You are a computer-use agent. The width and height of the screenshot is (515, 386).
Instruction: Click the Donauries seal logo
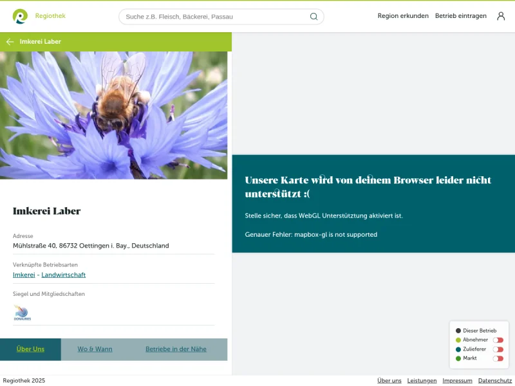pos(23,313)
